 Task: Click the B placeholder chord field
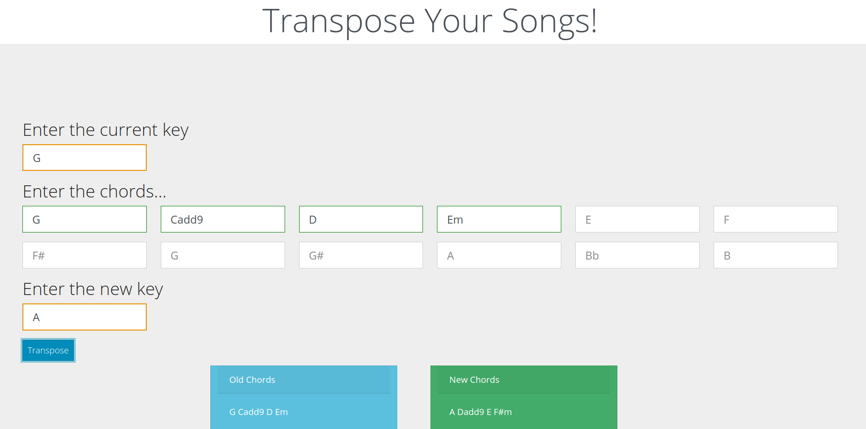coord(775,255)
